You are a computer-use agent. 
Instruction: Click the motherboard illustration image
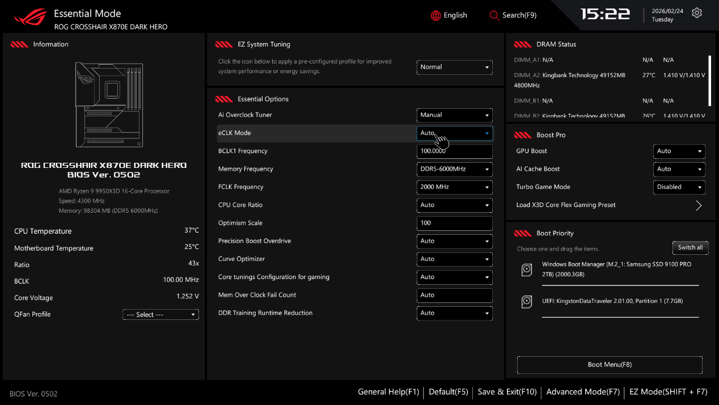click(109, 105)
